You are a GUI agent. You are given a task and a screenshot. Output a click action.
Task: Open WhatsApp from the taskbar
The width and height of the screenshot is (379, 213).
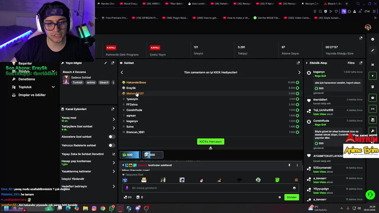coord(111,208)
